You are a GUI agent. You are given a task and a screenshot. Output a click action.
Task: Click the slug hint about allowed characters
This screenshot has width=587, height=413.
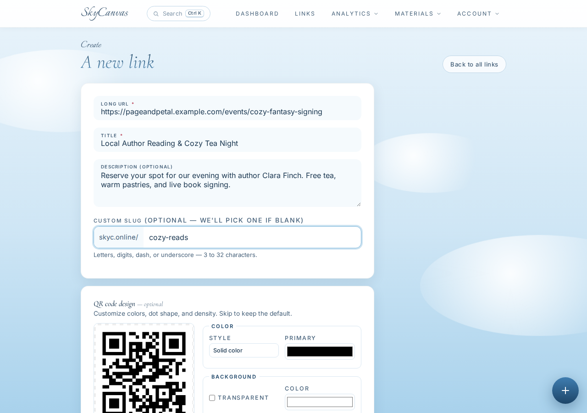click(175, 255)
